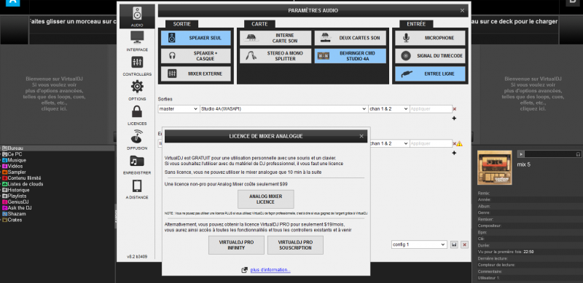The width and height of the screenshot is (583, 283).
Task: Follow the plus d'information link
Action: (270, 270)
